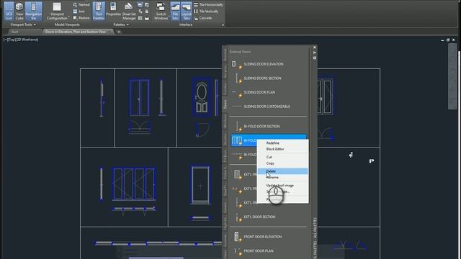Click the Switch Windows button
The width and height of the screenshot is (461, 259).
pos(161,12)
